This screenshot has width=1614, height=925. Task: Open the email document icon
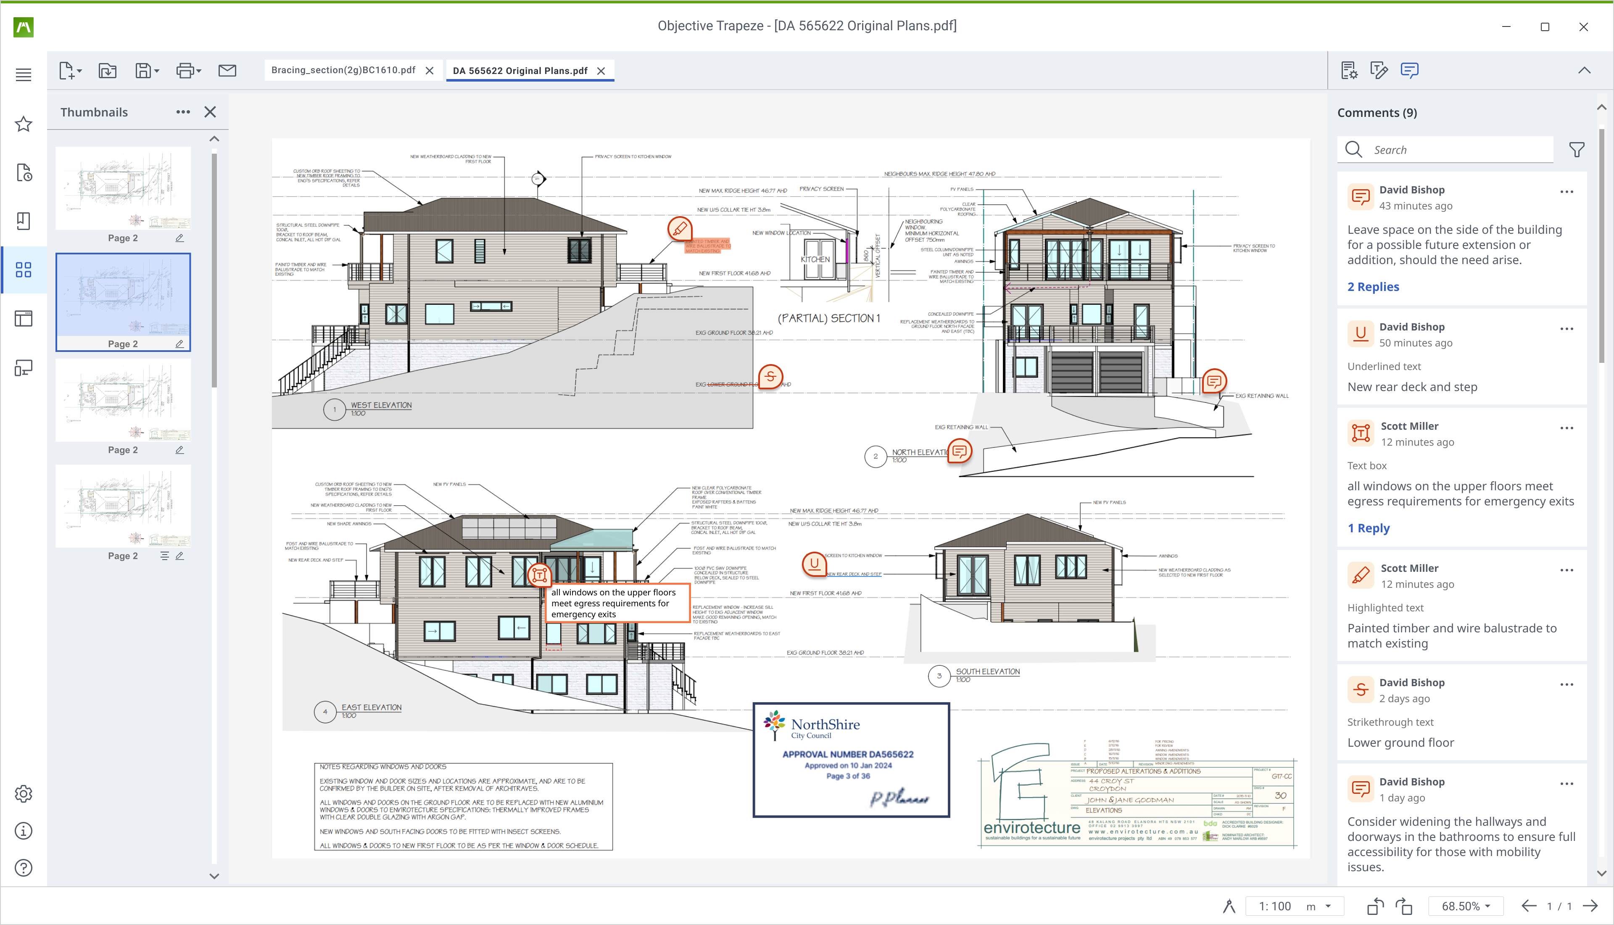pos(227,71)
